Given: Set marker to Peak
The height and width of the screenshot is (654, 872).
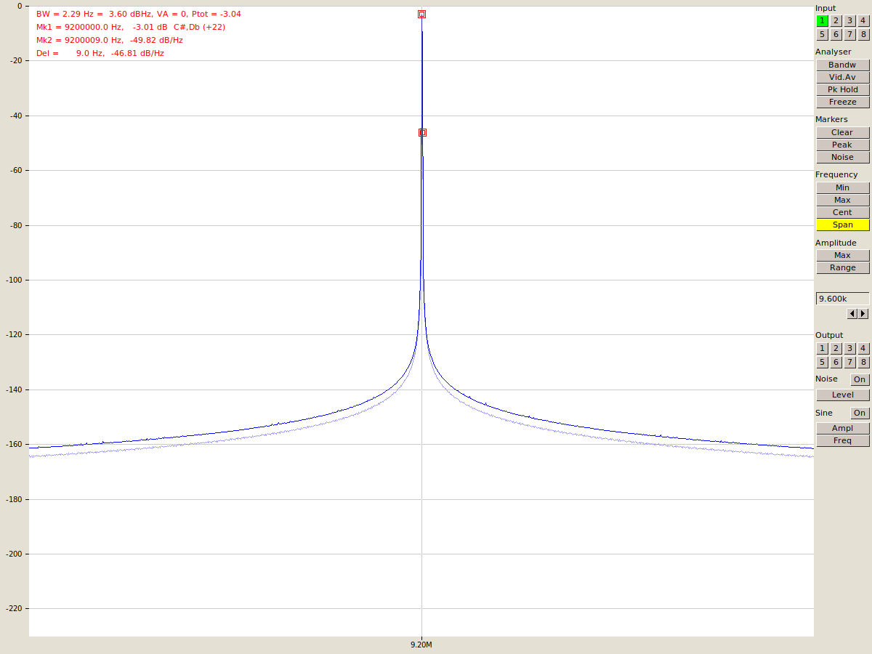Looking at the screenshot, I should (842, 145).
